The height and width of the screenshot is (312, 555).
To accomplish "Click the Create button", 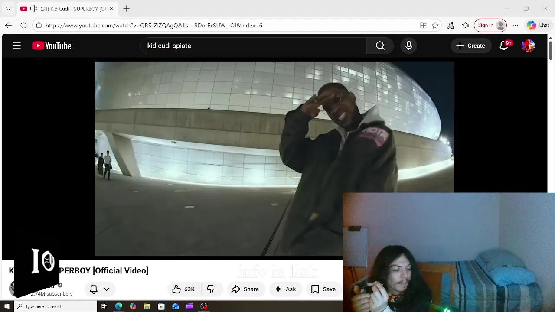I will click(470, 45).
